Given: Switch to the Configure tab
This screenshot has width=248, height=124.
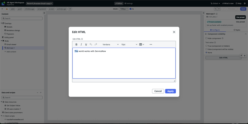Looking at the screenshot, I should pyautogui.click(x=215, y=30).
